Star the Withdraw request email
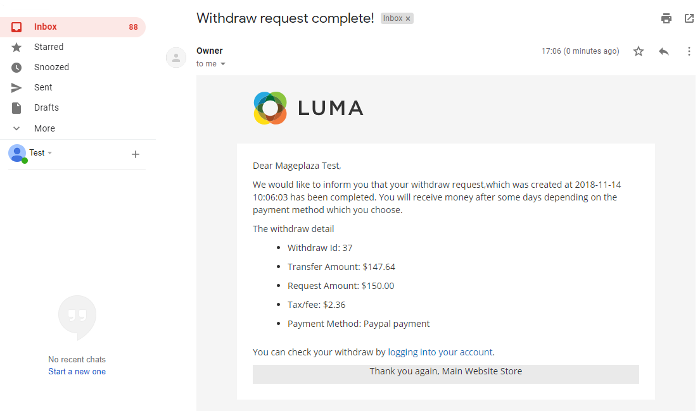Viewport: 700px width, 411px height. pos(639,51)
